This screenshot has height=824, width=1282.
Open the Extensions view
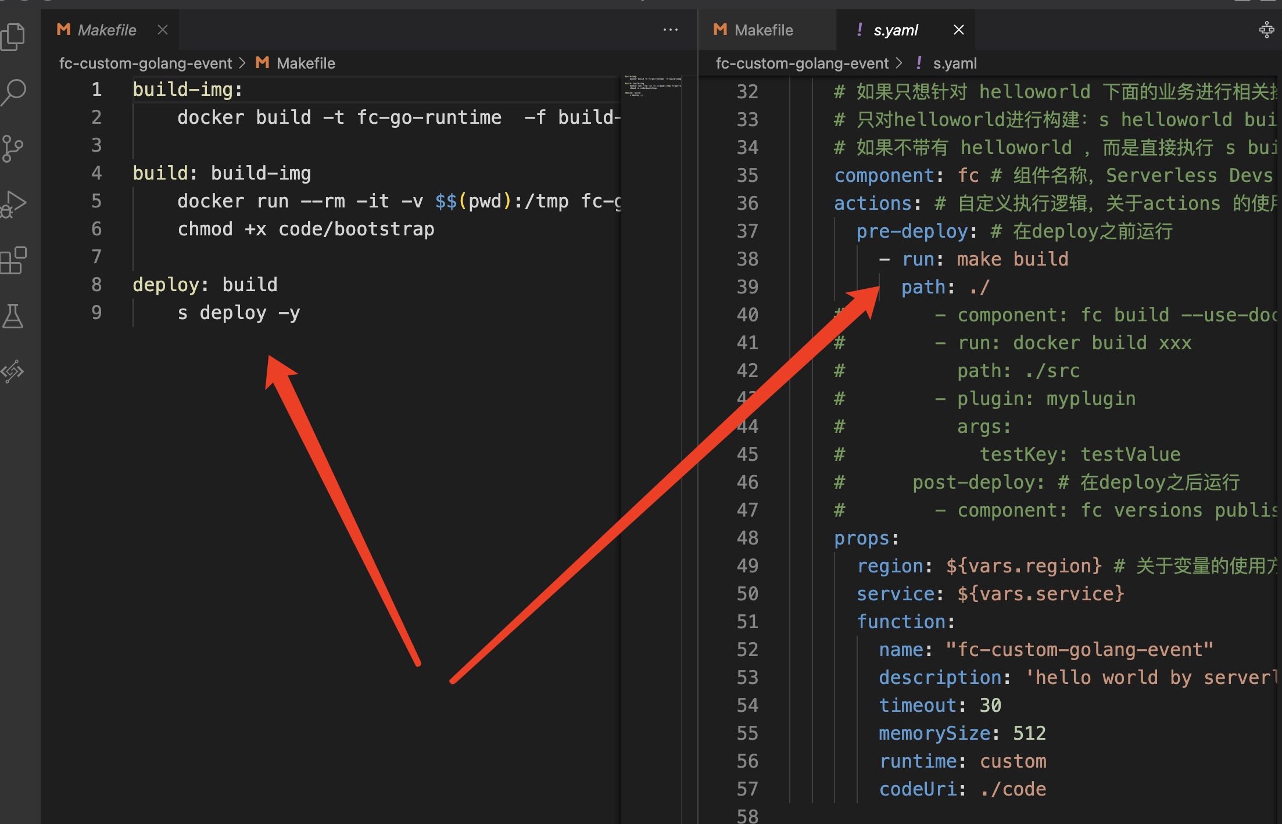click(13, 260)
